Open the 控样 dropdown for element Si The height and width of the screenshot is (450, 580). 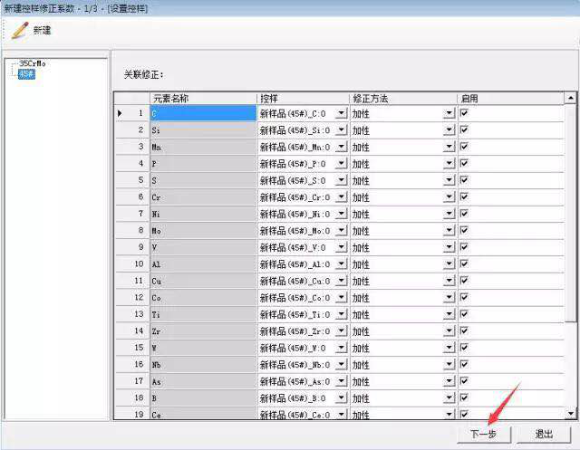pos(341,130)
